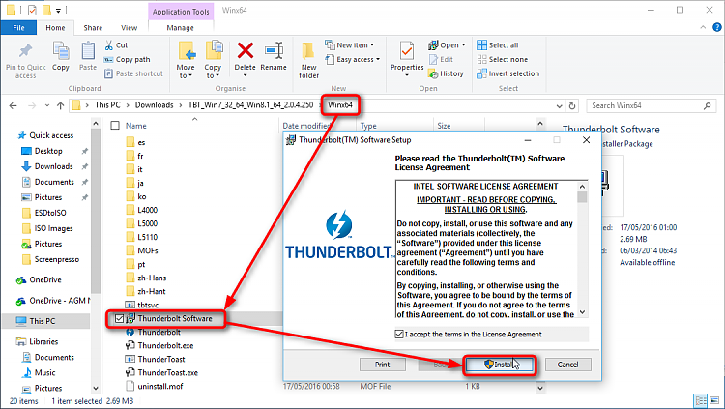The height and width of the screenshot is (409, 725).
Task: Switch to the Home ribbon tab
Action: point(55,28)
